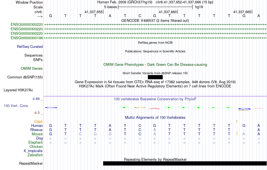The image size is (267, 170).
Task: Select the Human species row label
Action: (37, 125)
